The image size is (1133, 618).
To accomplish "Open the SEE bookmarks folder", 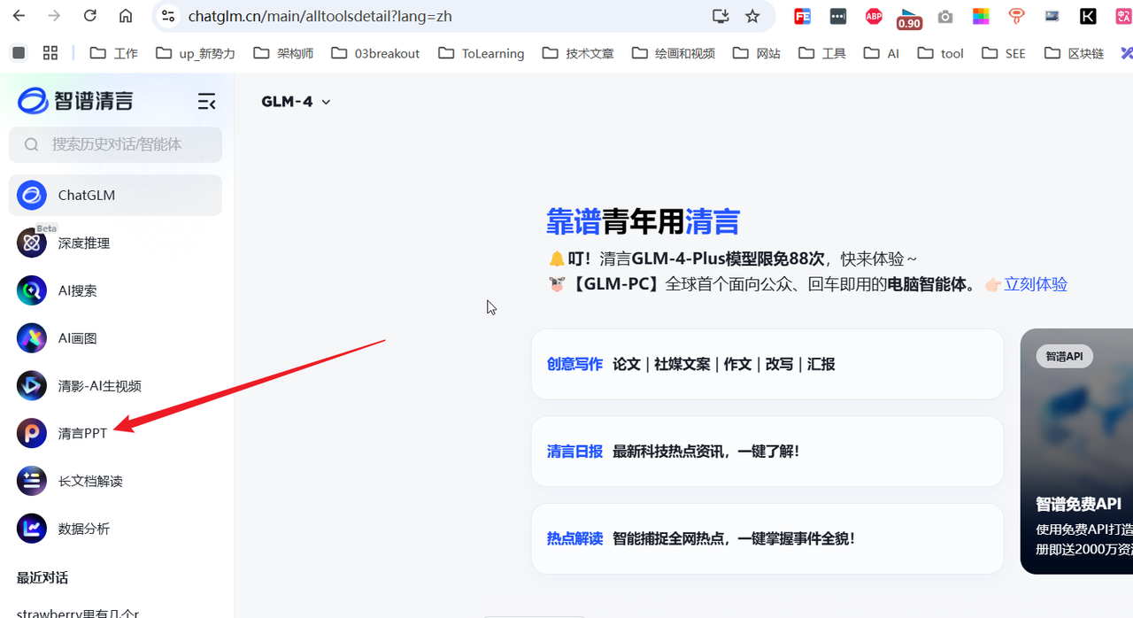I will tap(1004, 53).
